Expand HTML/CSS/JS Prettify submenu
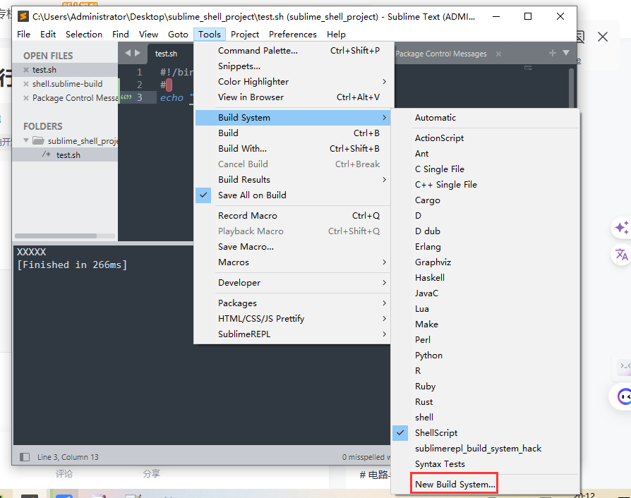 pyautogui.click(x=293, y=319)
